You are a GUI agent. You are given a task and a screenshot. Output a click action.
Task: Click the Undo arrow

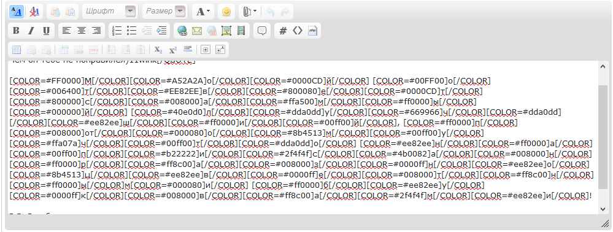click(x=270, y=12)
